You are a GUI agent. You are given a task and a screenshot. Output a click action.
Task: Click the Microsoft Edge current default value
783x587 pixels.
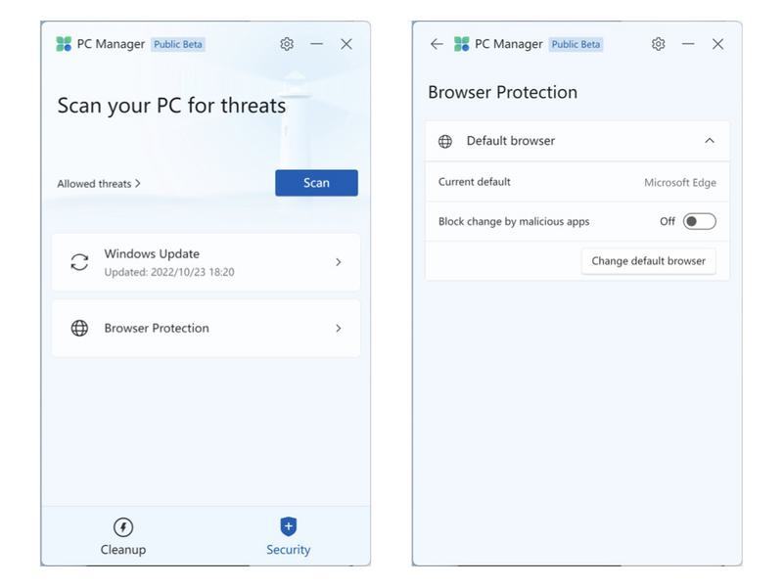679,183
